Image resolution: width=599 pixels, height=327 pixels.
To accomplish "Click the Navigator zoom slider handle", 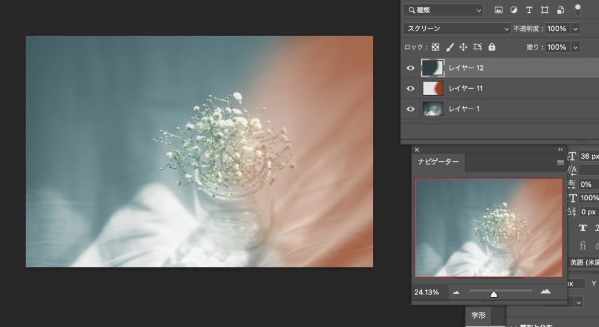I will click(494, 294).
